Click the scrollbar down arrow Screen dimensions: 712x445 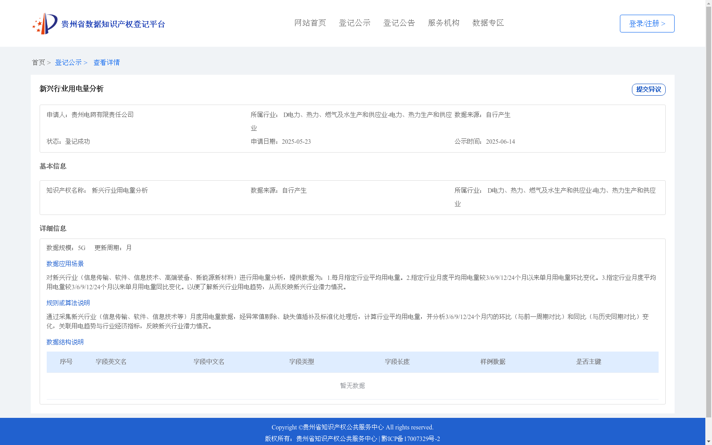click(708, 441)
